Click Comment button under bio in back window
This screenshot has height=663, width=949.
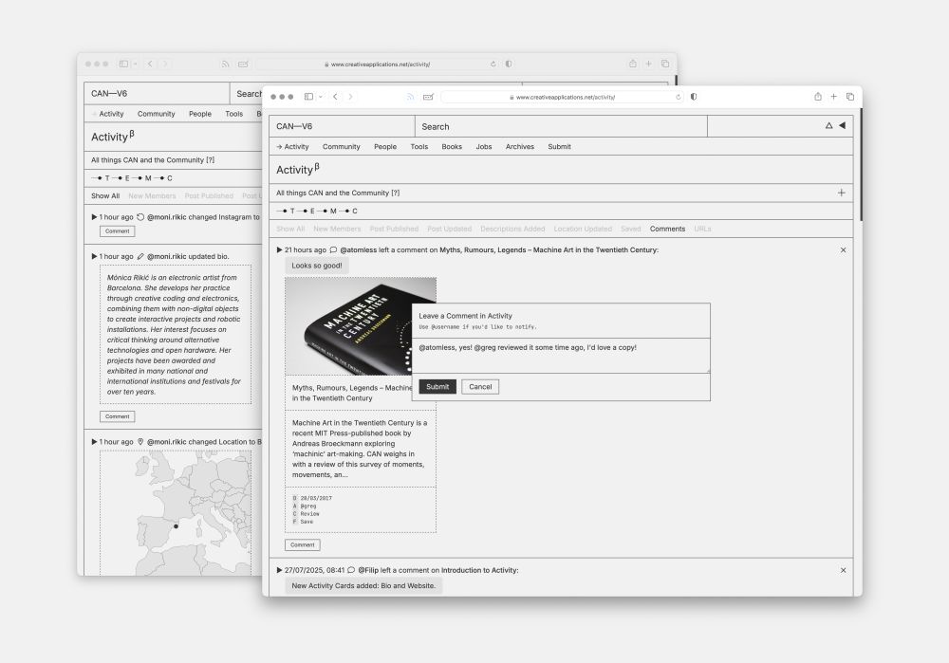118,416
